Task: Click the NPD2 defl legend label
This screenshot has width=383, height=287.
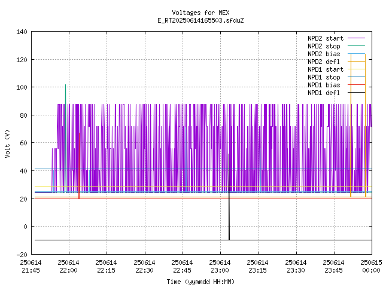Action: [x=324, y=62]
